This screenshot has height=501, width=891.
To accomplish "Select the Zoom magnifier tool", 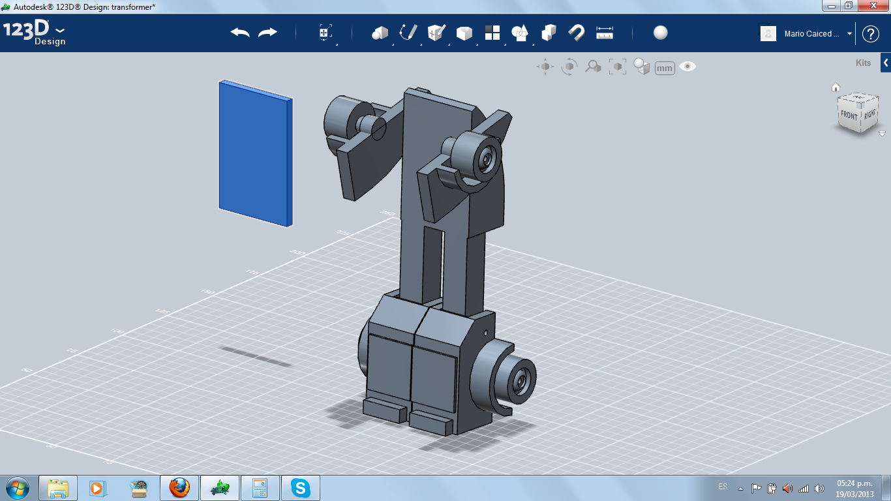I will point(593,67).
